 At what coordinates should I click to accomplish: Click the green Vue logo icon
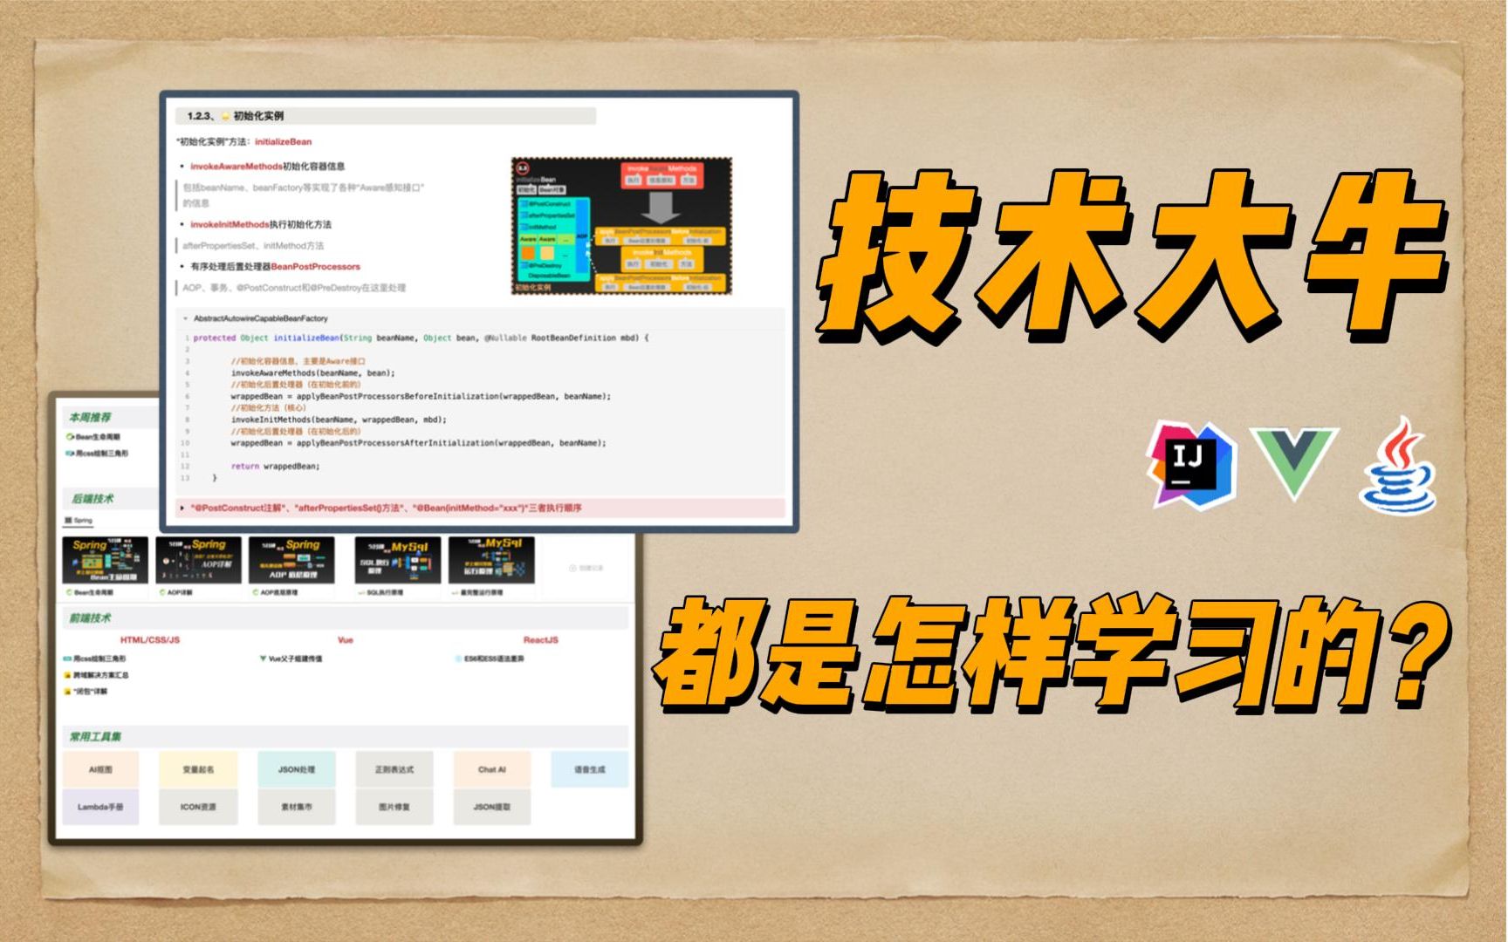point(1294,462)
